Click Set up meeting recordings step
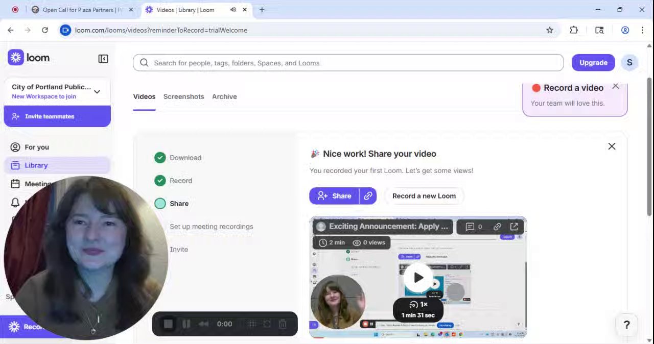Viewport: 654px width, 344px height. click(212, 227)
